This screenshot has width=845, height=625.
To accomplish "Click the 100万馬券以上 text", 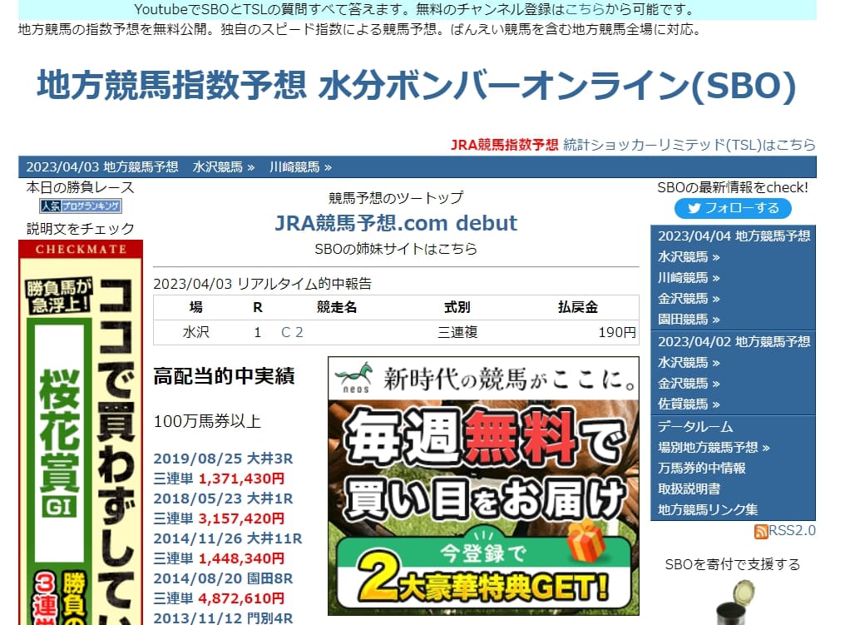I will pyautogui.click(x=207, y=421).
